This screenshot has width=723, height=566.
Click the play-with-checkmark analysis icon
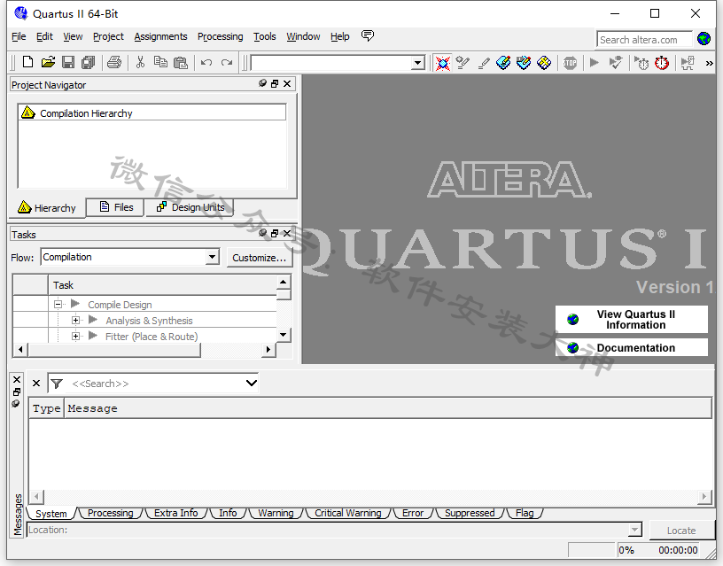coord(616,62)
